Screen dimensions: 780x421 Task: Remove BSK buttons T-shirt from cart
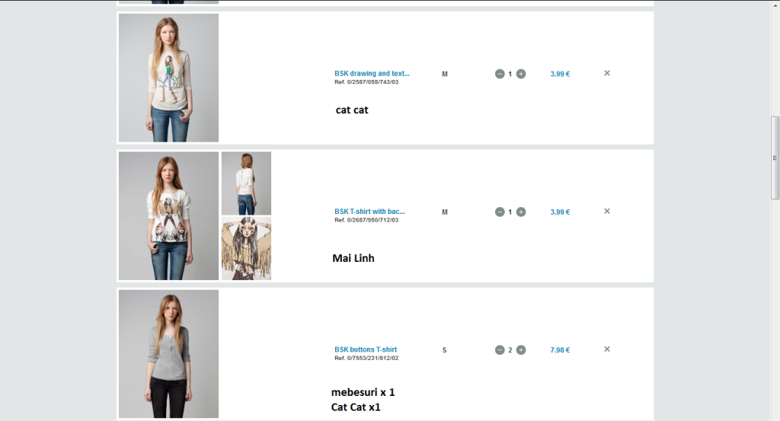tap(607, 349)
